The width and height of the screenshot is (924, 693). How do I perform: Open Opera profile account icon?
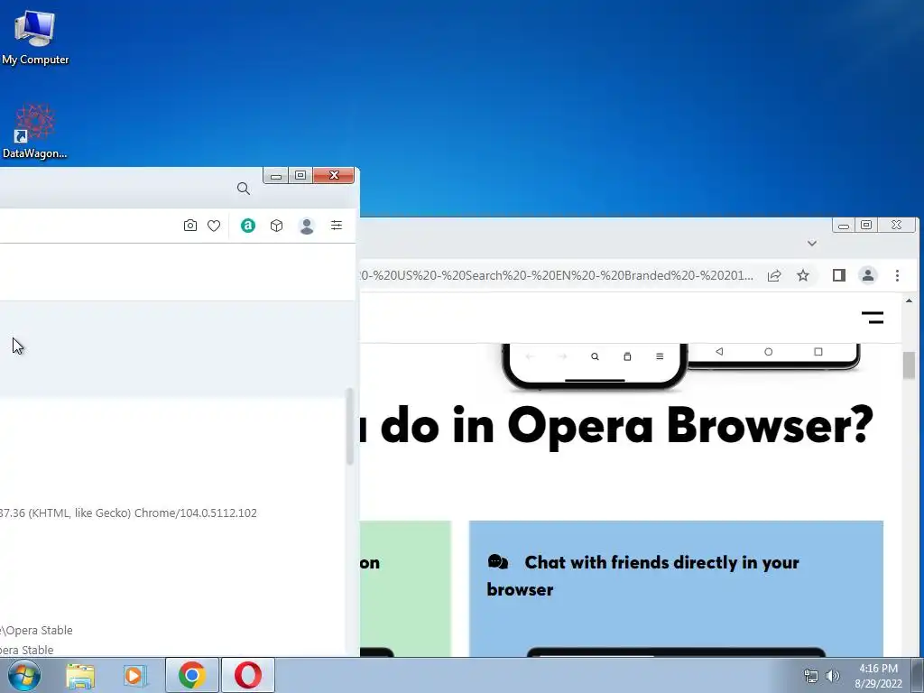[307, 226]
